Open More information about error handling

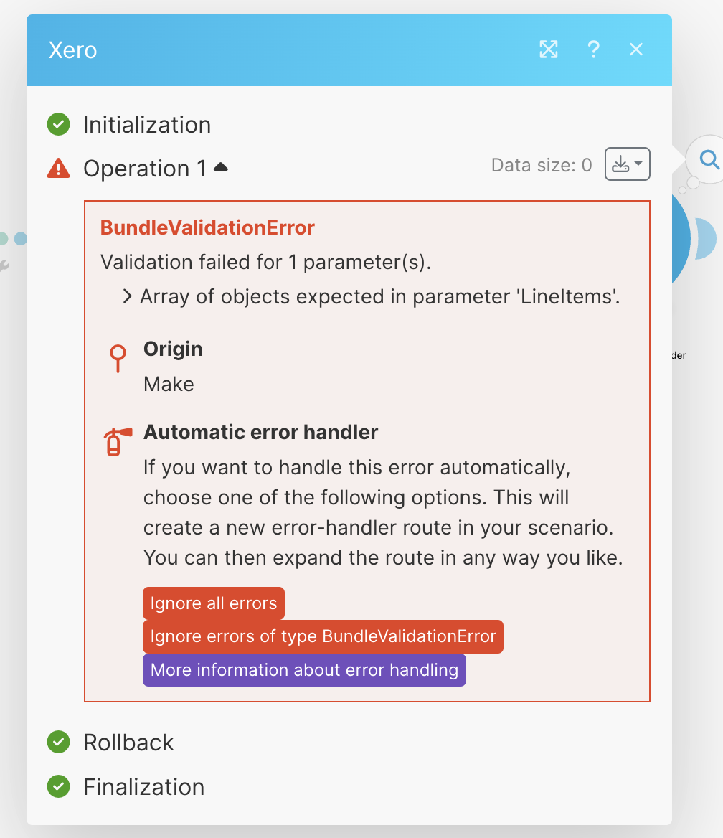[304, 670]
